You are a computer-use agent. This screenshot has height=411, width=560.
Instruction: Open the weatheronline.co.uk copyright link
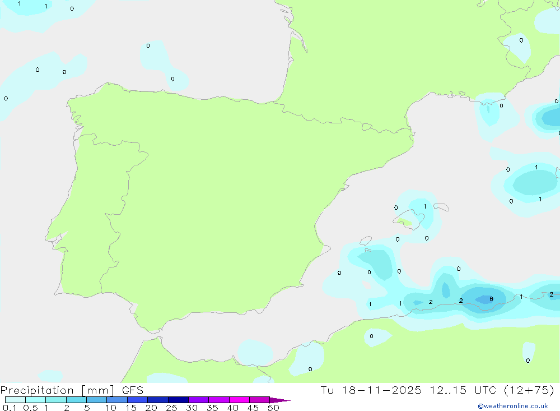coord(512,406)
